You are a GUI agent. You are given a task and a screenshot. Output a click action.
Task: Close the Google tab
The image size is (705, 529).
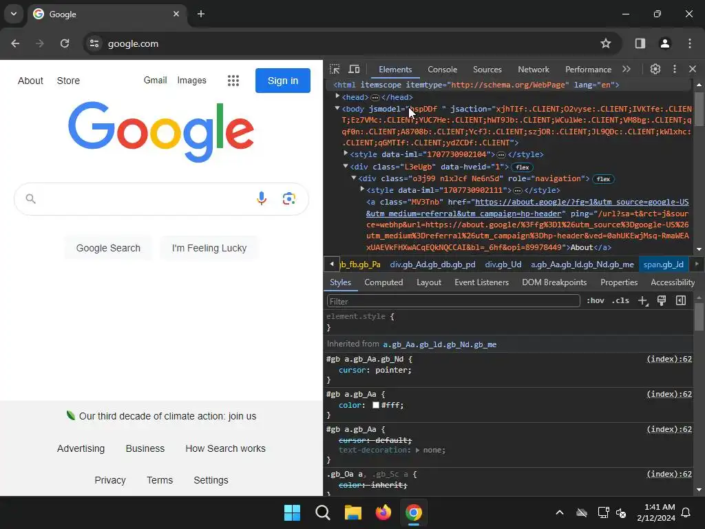[x=176, y=14]
